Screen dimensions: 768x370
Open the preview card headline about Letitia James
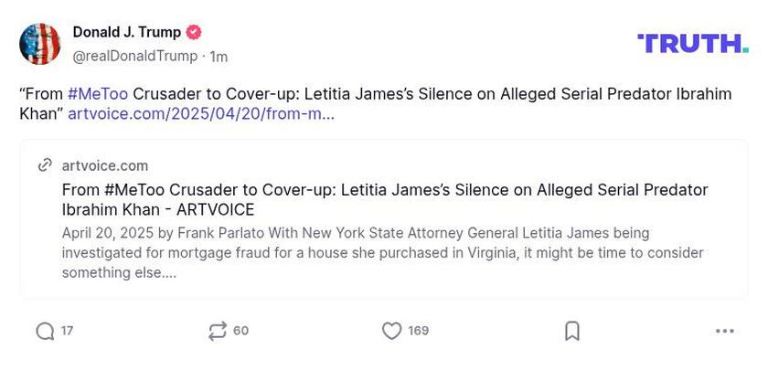tap(384, 199)
